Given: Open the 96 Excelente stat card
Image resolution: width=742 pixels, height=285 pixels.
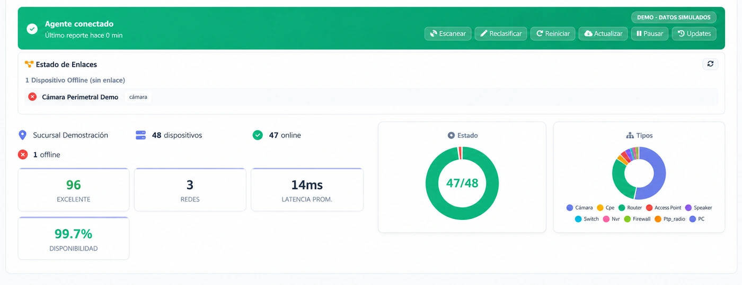Looking at the screenshot, I should (74, 189).
